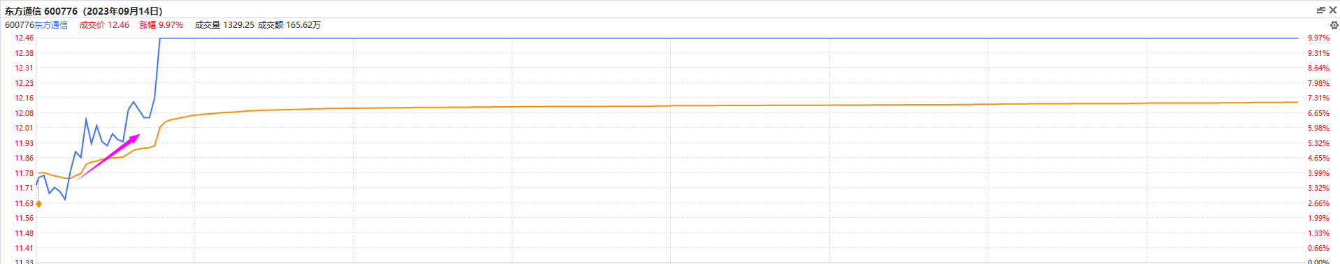The height and width of the screenshot is (264, 1340).
Task: Click the 11.63 price axis label
Action: 24,203
